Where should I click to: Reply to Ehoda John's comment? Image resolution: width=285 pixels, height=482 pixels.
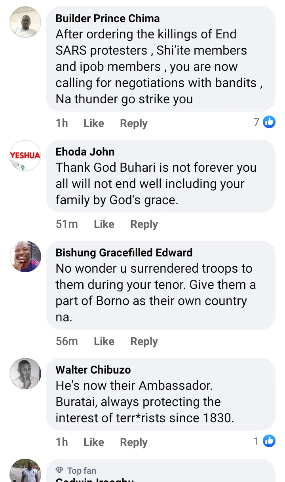(144, 224)
